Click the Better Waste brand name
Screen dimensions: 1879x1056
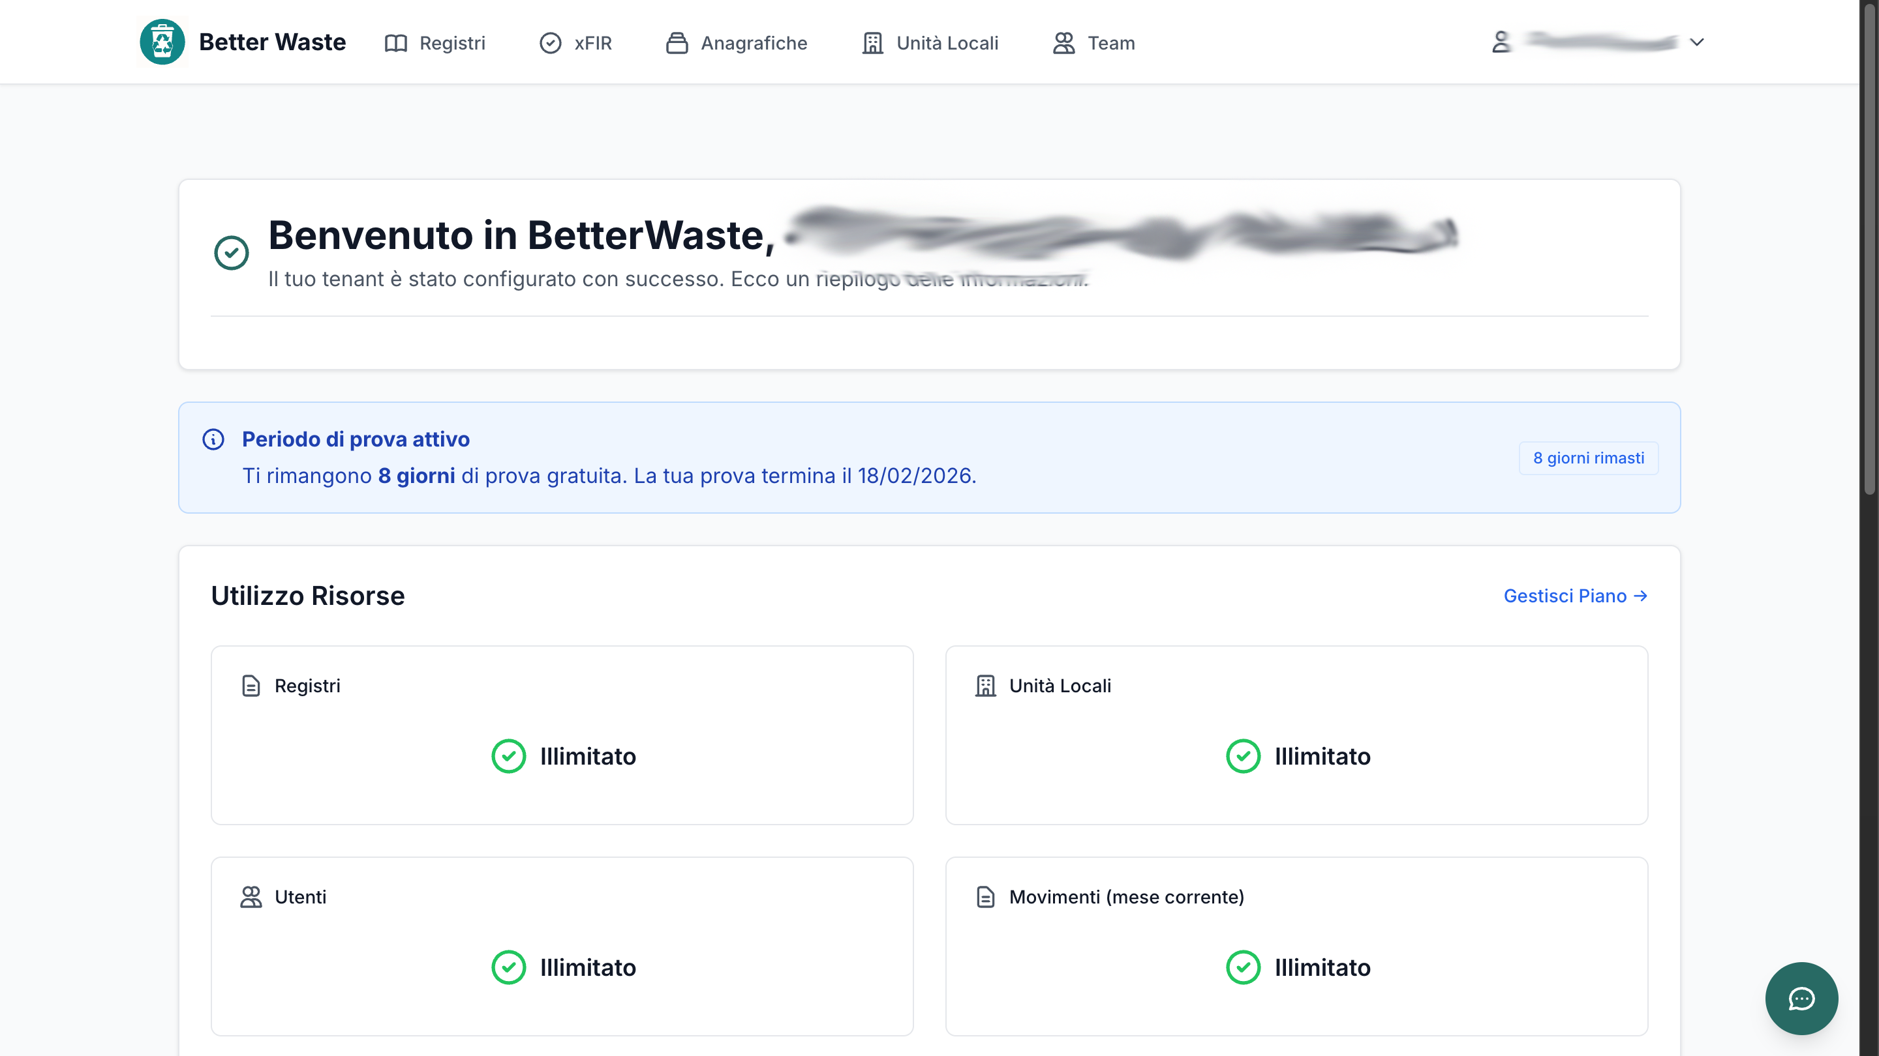pyautogui.click(x=272, y=42)
